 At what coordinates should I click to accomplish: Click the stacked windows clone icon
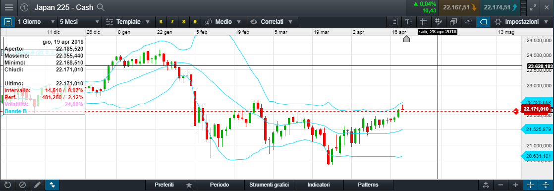(454, 22)
